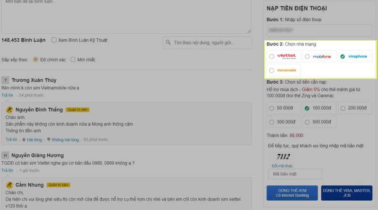Click the search magnifier icon
Screen dimensions: 378x210
[x=168, y=43]
